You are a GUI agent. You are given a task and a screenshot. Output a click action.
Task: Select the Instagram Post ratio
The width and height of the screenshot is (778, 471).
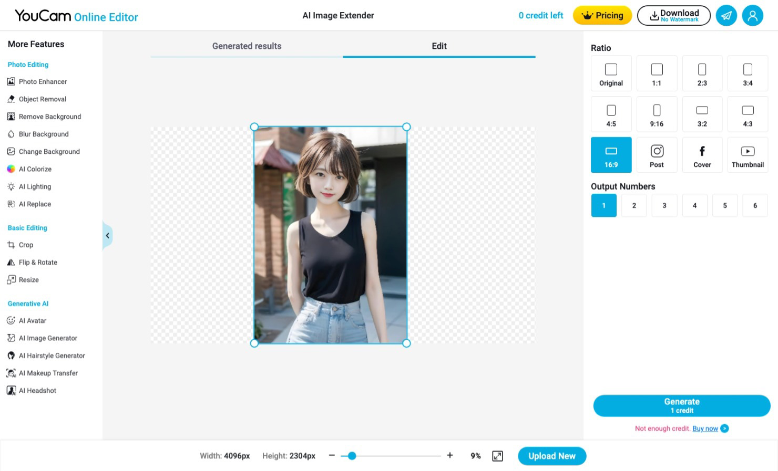click(x=657, y=155)
